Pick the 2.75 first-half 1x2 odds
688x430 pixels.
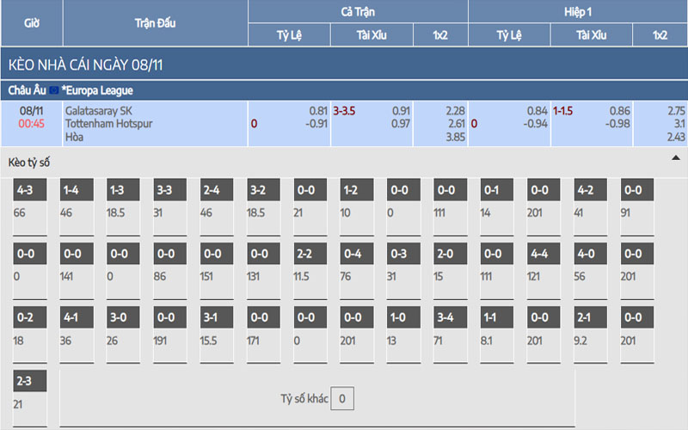pyautogui.click(x=675, y=111)
